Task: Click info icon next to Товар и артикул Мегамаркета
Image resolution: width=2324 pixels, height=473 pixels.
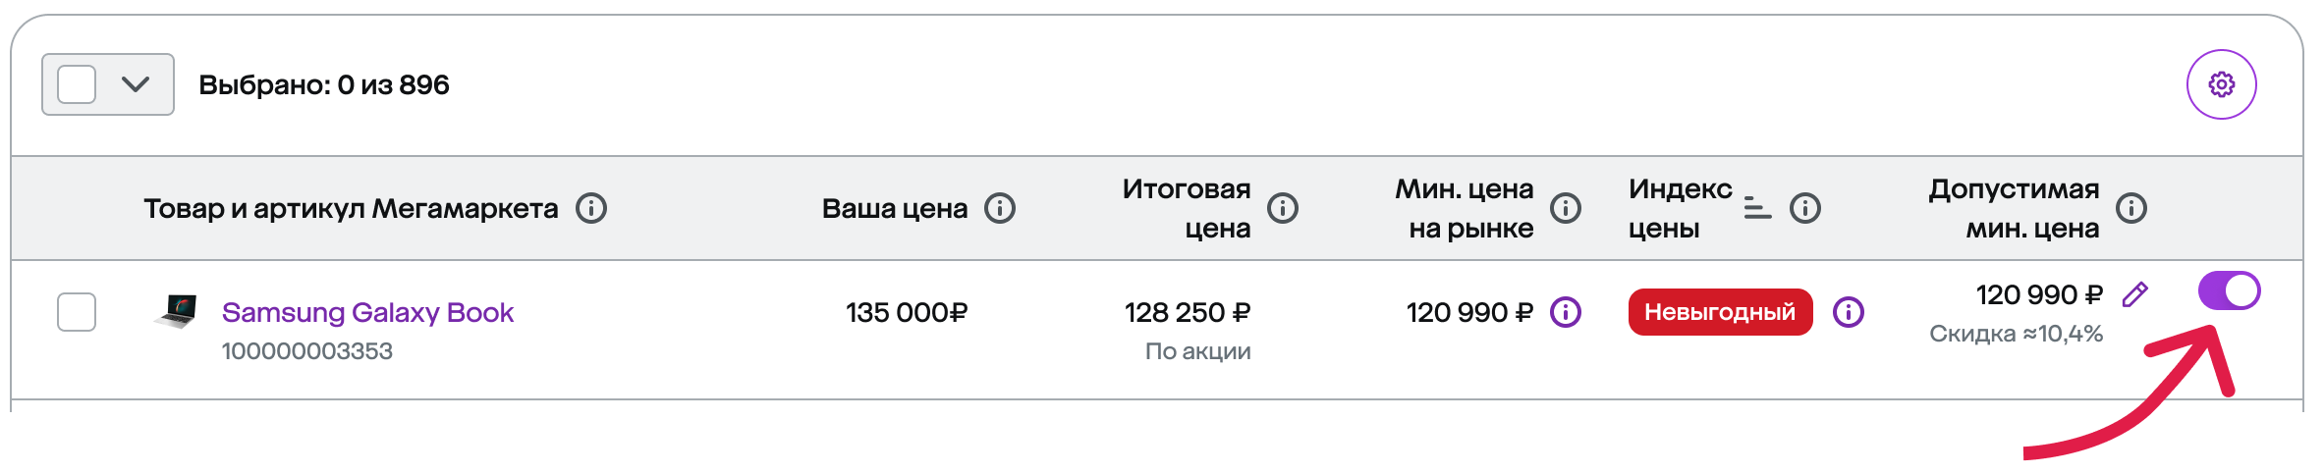Action: [591, 208]
